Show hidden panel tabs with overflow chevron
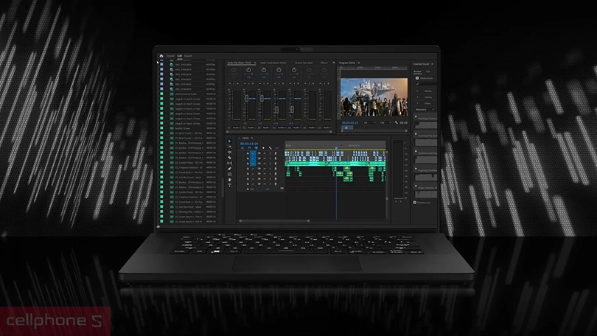 [x=334, y=63]
